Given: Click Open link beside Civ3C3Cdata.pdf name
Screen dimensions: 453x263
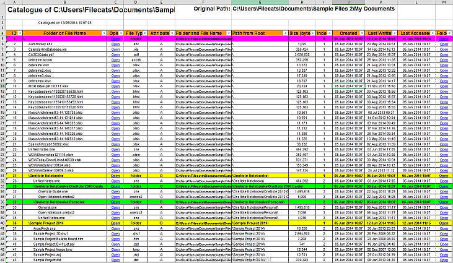Looking at the screenshot, I should [115, 54].
